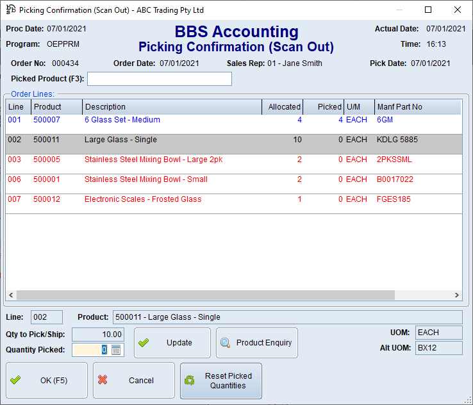Sort by the Product column header
Screen dimensions: 473x405
[56, 107]
